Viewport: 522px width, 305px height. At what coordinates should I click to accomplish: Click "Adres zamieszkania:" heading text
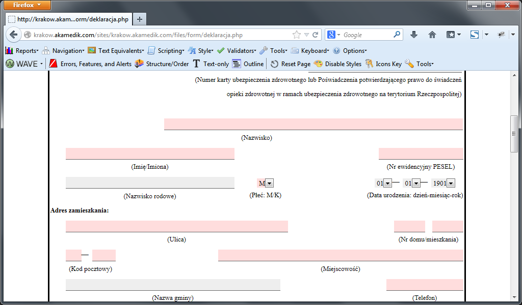coord(80,210)
